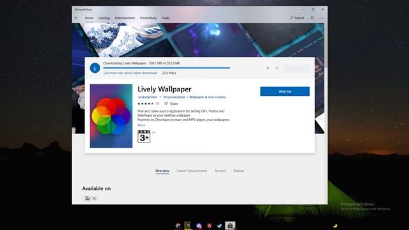Click the moon icon in tray
This screenshot has height=230, width=409.
[335, 226]
